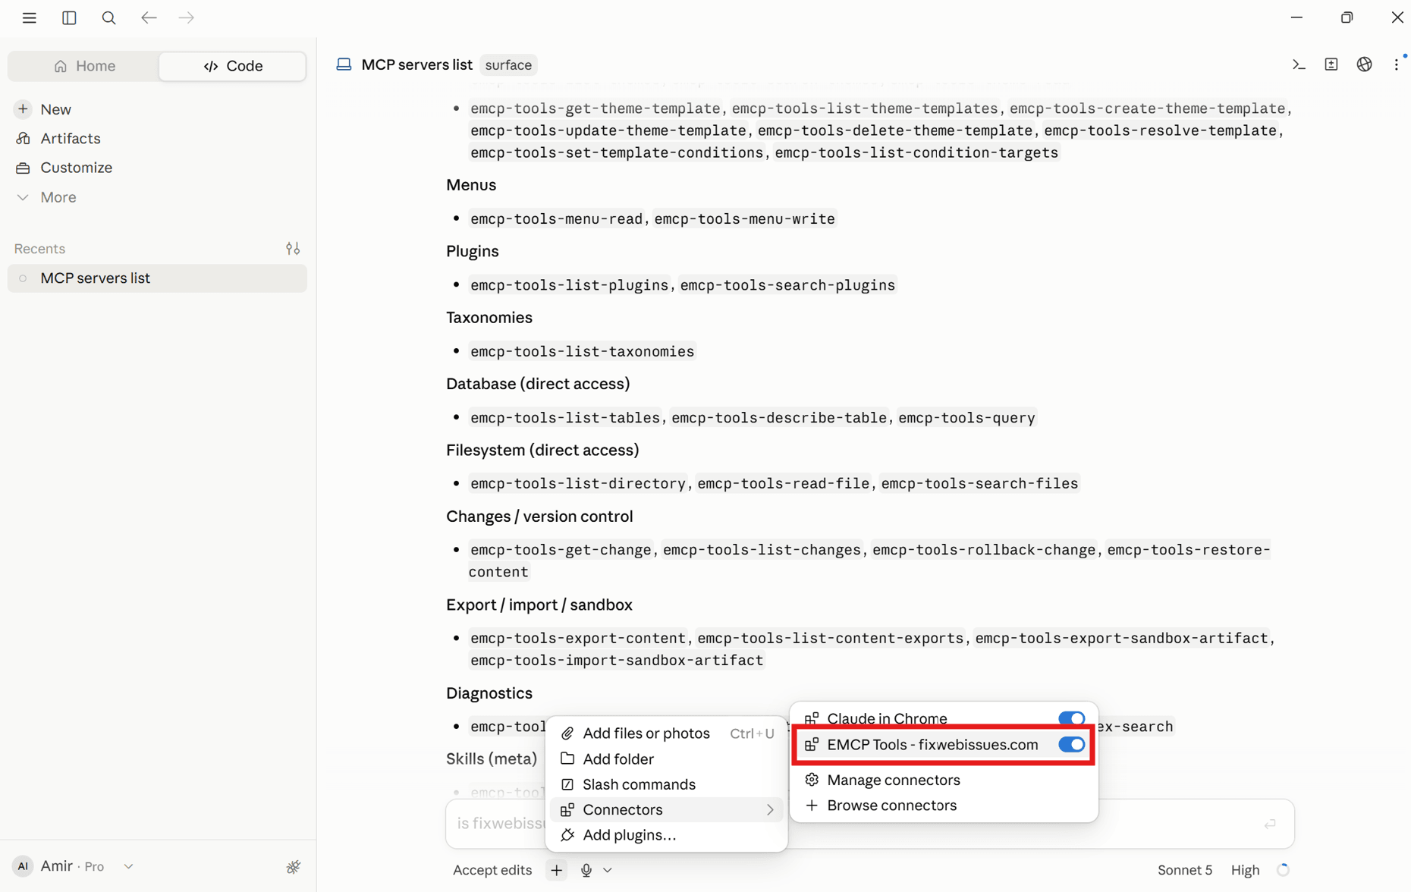1411x892 pixels.
Task: Open the microphone options chevron
Action: (608, 871)
